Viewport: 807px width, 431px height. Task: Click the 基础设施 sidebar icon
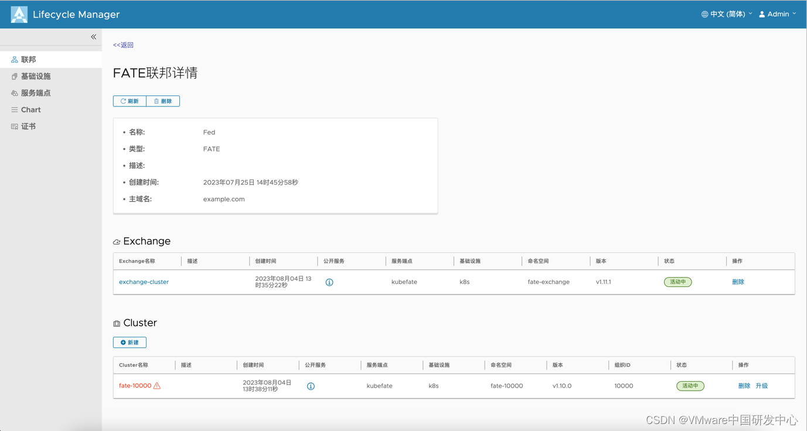click(15, 76)
